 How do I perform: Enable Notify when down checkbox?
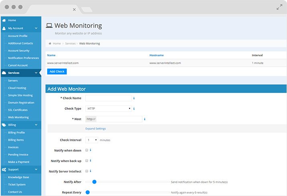(87, 150)
